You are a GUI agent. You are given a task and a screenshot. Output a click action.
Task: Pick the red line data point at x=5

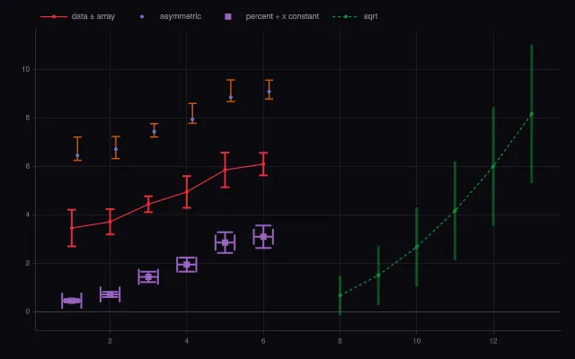225,170
